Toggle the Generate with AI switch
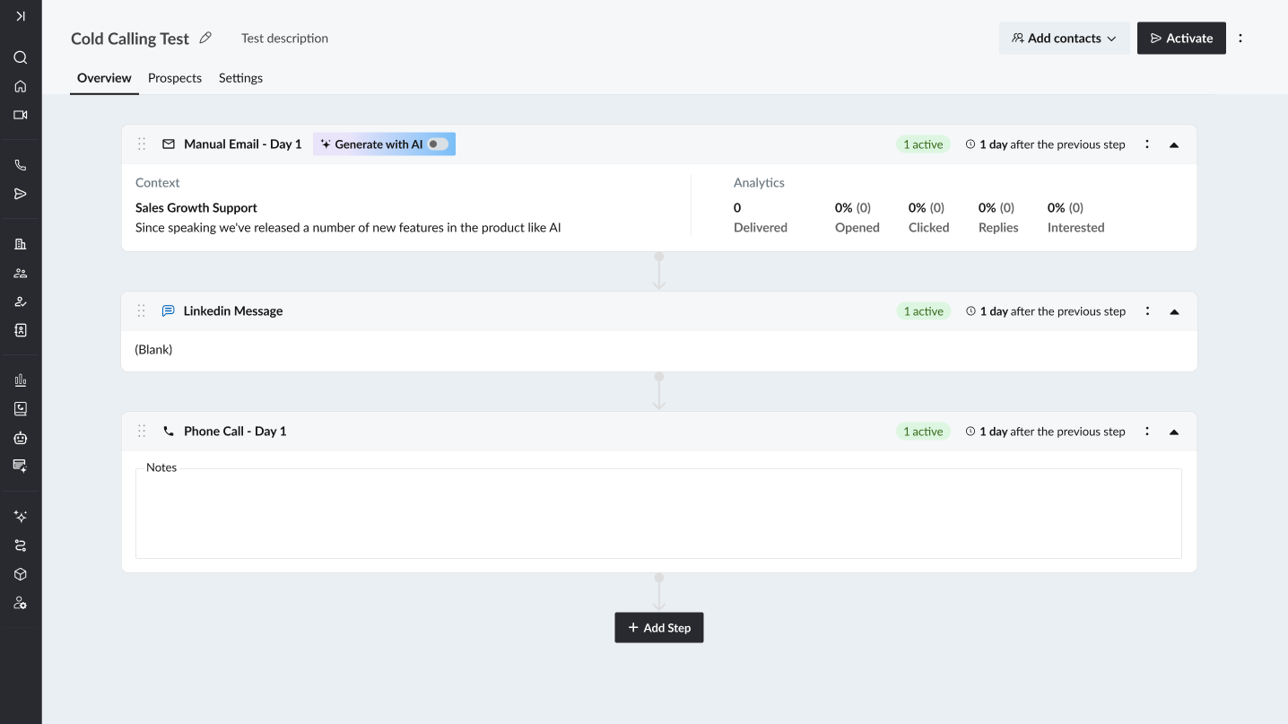The width and height of the screenshot is (1288, 724). [x=437, y=144]
